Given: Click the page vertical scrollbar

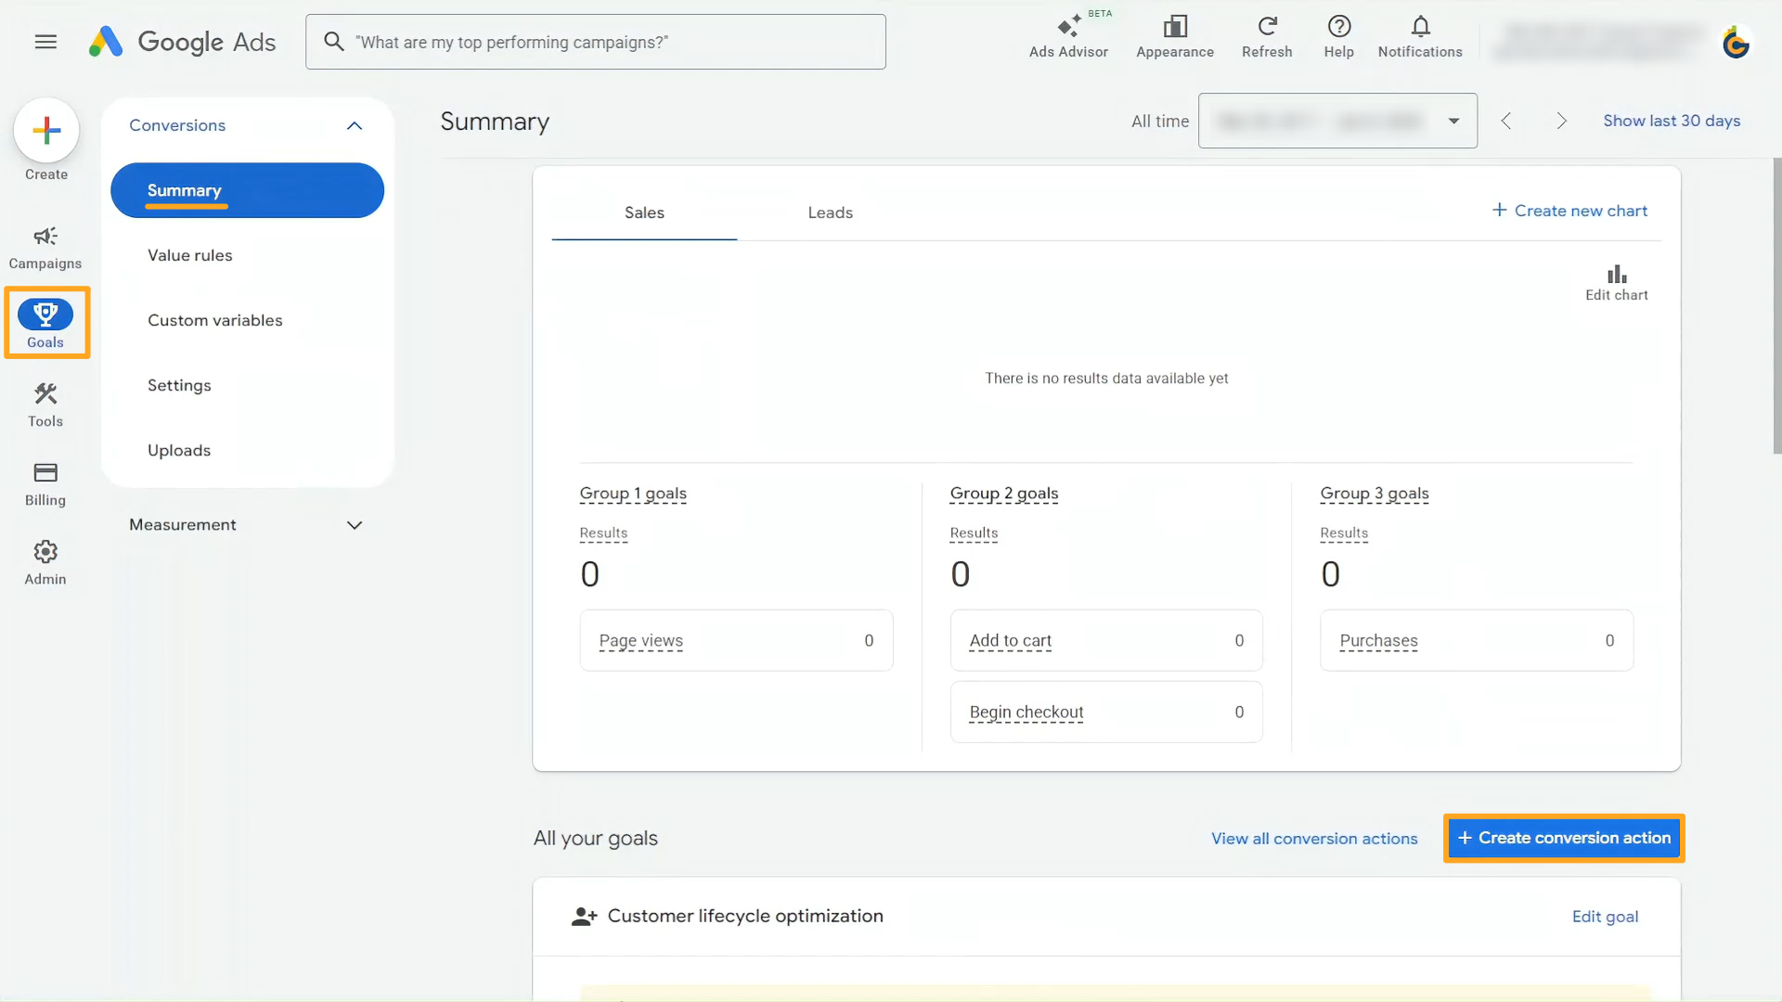Looking at the screenshot, I should [1776, 306].
